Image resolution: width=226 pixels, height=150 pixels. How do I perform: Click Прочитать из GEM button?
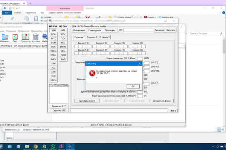coord(87,101)
